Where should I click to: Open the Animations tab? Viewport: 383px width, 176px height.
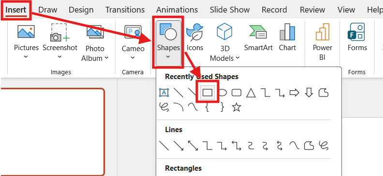pyautogui.click(x=177, y=10)
